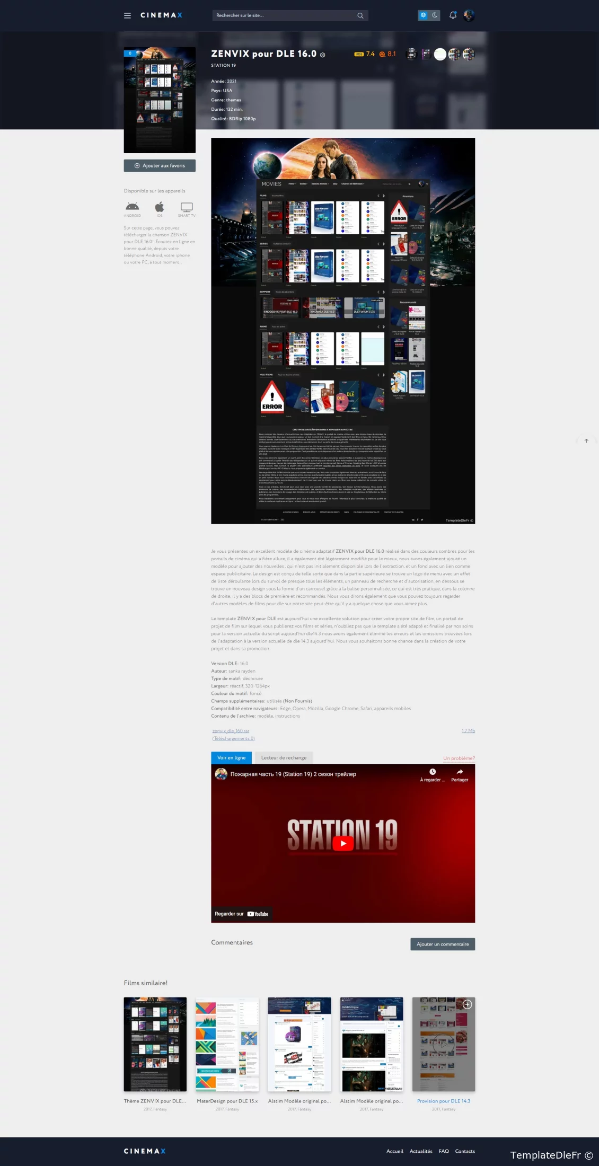Switch to the light theme toggle
The height and width of the screenshot is (1166, 599).
click(423, 15)
